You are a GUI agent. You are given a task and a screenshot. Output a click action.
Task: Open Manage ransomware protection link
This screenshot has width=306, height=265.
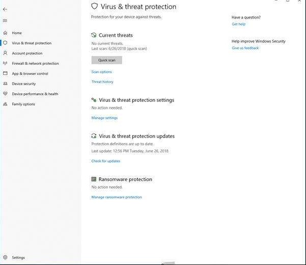point(117,197)
